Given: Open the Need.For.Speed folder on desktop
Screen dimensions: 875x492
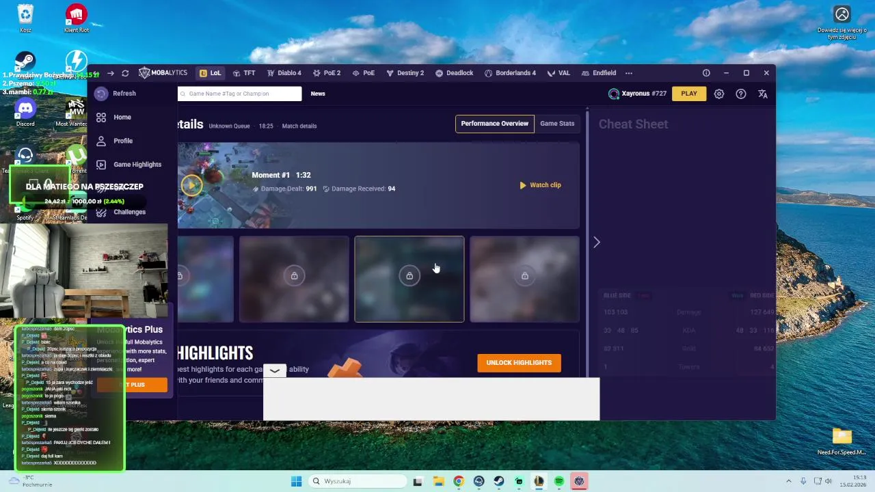Looking at the screenshot, I should click(842, 442).
